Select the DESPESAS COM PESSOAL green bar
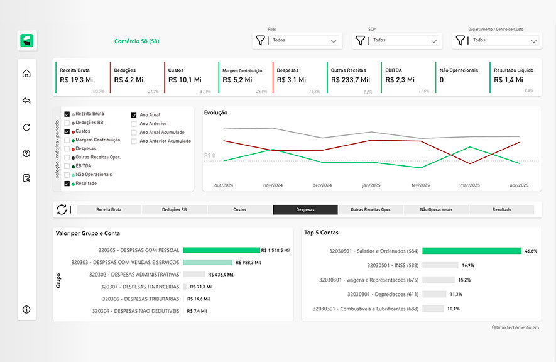Viewport: 556px width, 362px height. pyautogui.click(x=221, y=250)
